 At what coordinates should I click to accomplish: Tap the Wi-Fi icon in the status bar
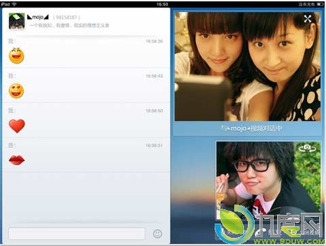click(14, 4)
